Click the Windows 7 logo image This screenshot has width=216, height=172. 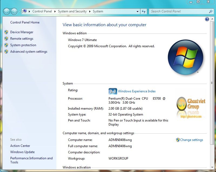pyautogui.click(x=185, y=57)
